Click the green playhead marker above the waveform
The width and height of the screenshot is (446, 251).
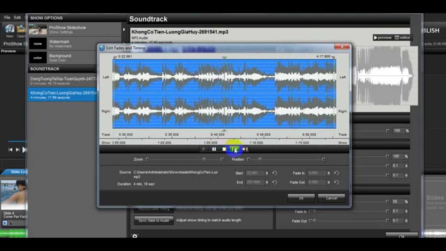(x=224, y=58)
